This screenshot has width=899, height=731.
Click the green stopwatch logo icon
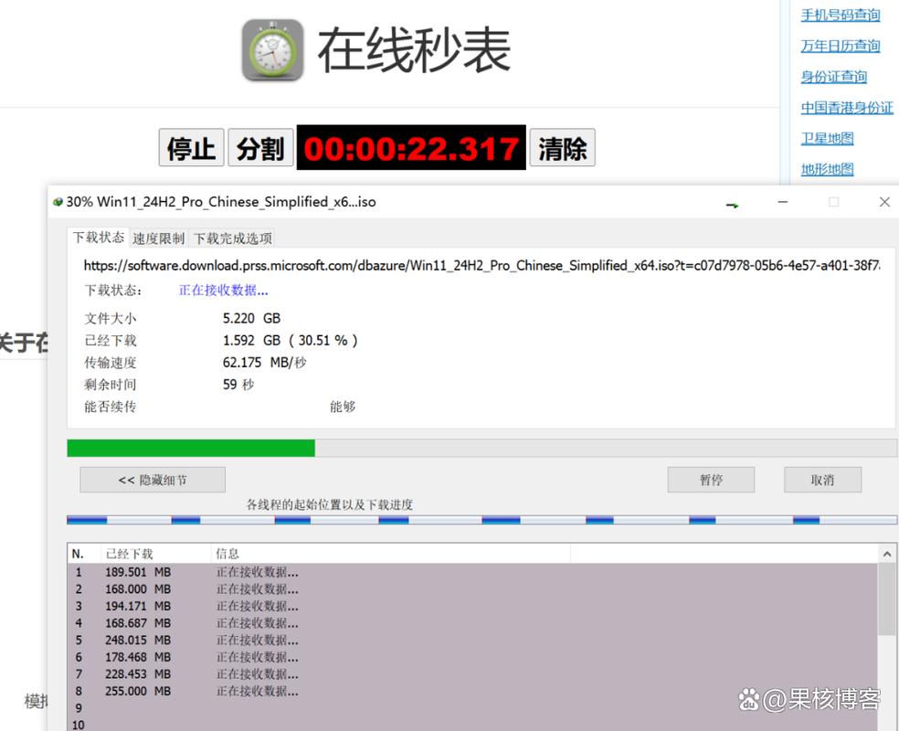pyautogui.click(x=272, y=50)
